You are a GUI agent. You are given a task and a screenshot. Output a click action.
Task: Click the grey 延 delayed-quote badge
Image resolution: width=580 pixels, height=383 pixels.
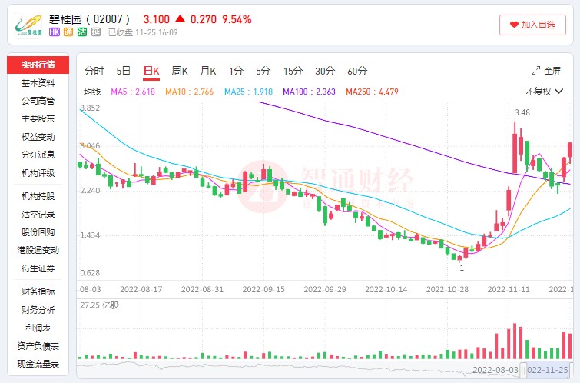pyautogui.click(x=96, y=32)
